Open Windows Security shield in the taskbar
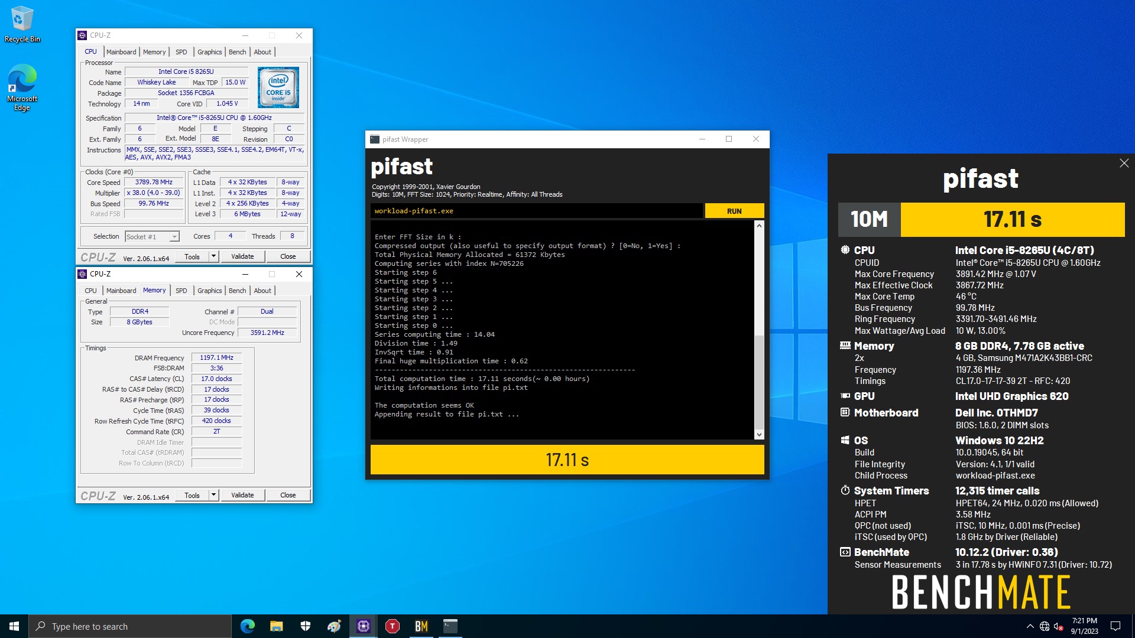This screenshot has width=1135, height=638. (x=306, y=626)
